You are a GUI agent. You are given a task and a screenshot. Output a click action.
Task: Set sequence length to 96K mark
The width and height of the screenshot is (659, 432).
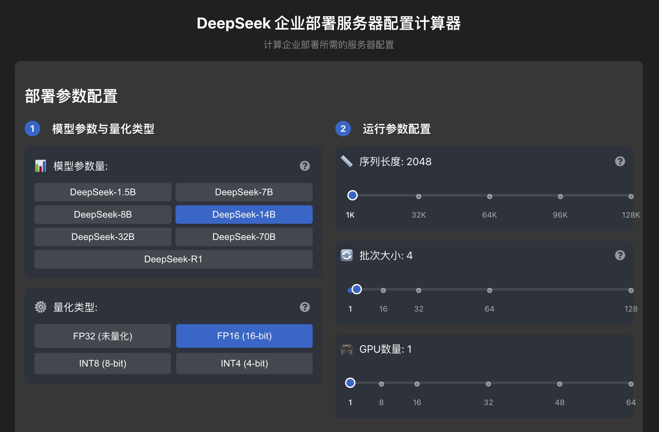pos(560,197)
